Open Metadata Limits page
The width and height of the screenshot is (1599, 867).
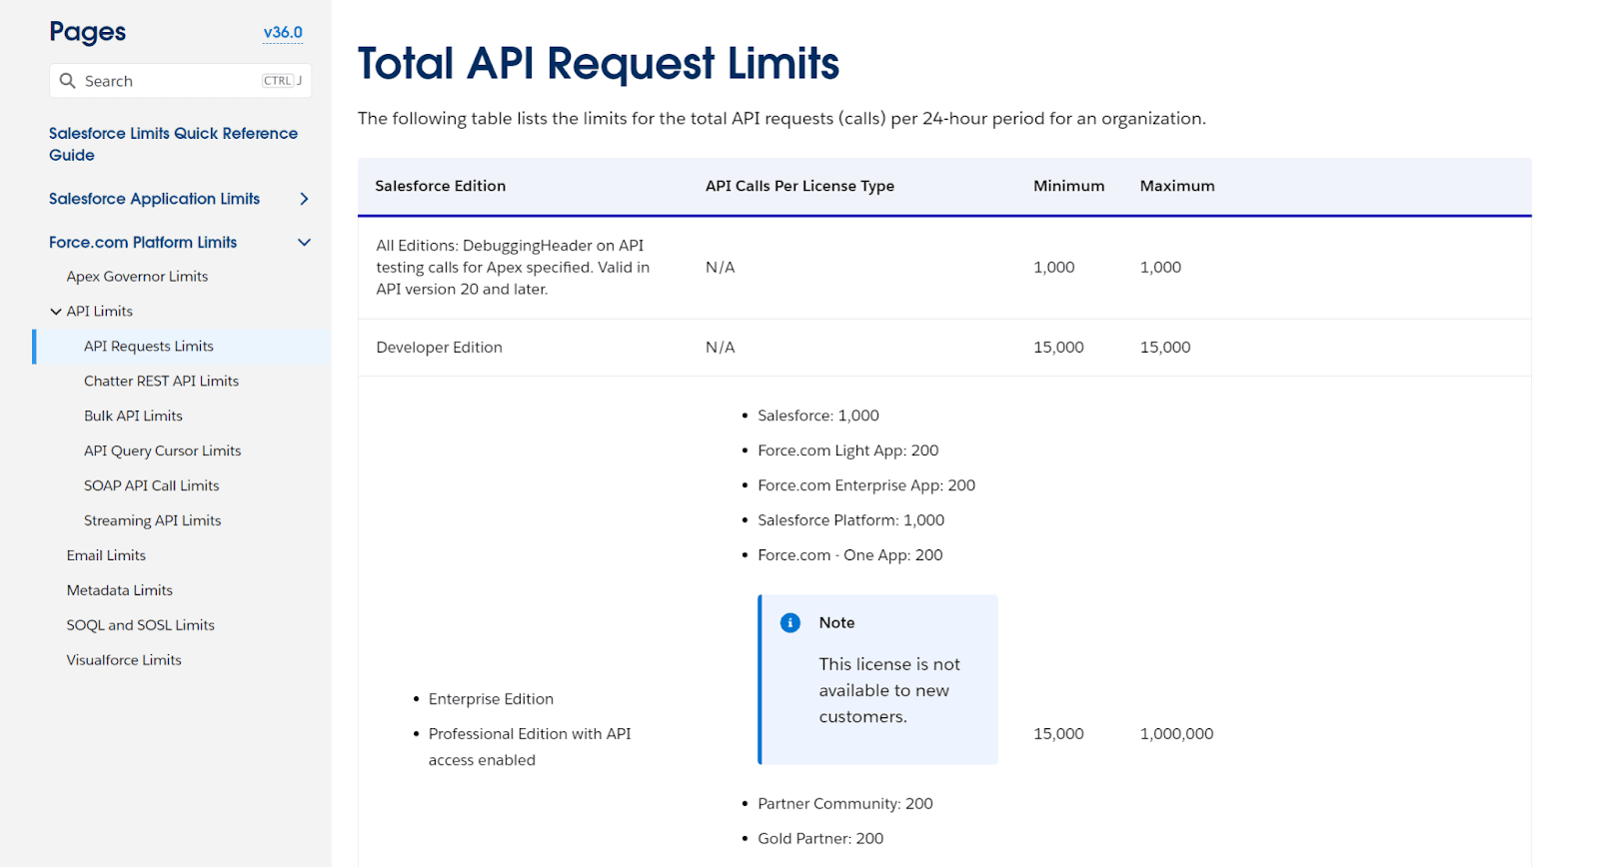(119, 591)
